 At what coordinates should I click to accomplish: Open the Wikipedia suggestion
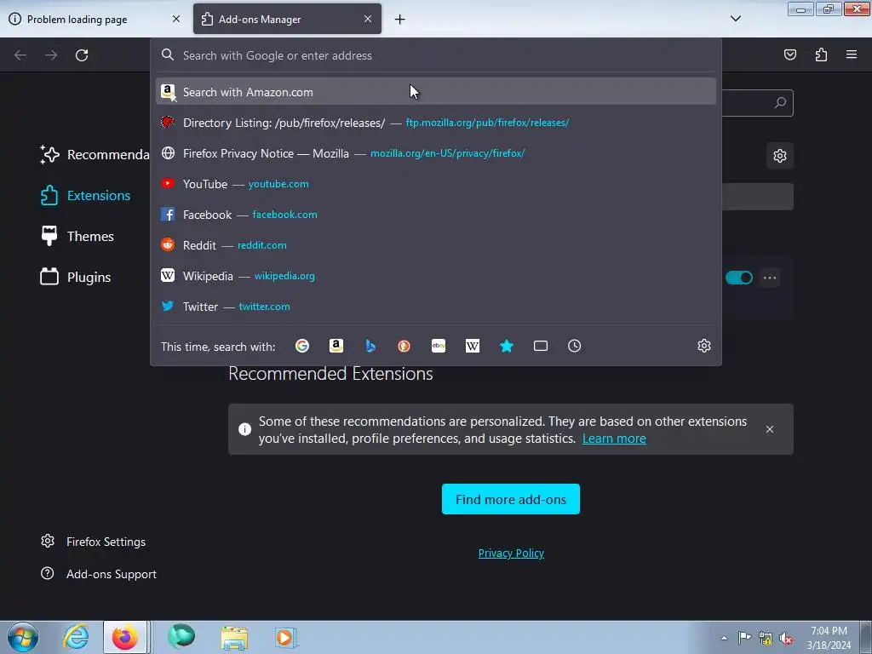435,276
